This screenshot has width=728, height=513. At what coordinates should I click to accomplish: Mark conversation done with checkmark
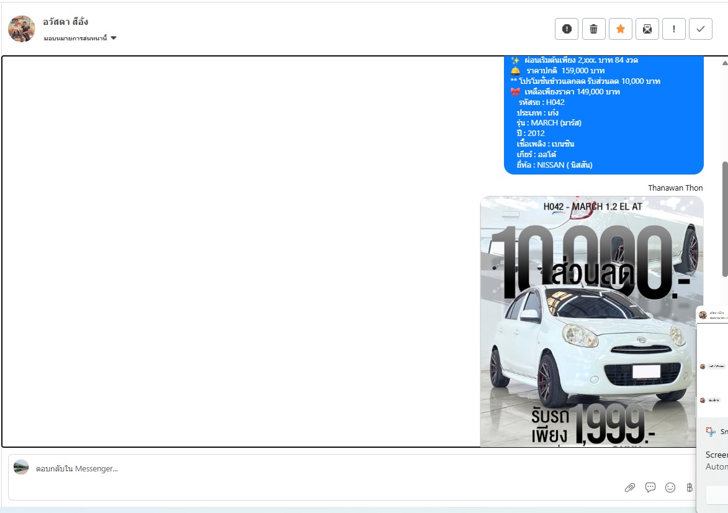click(701, 29)
